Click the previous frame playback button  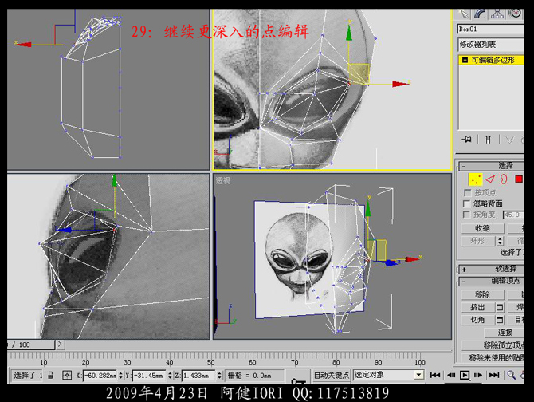(x=451, y=376)
